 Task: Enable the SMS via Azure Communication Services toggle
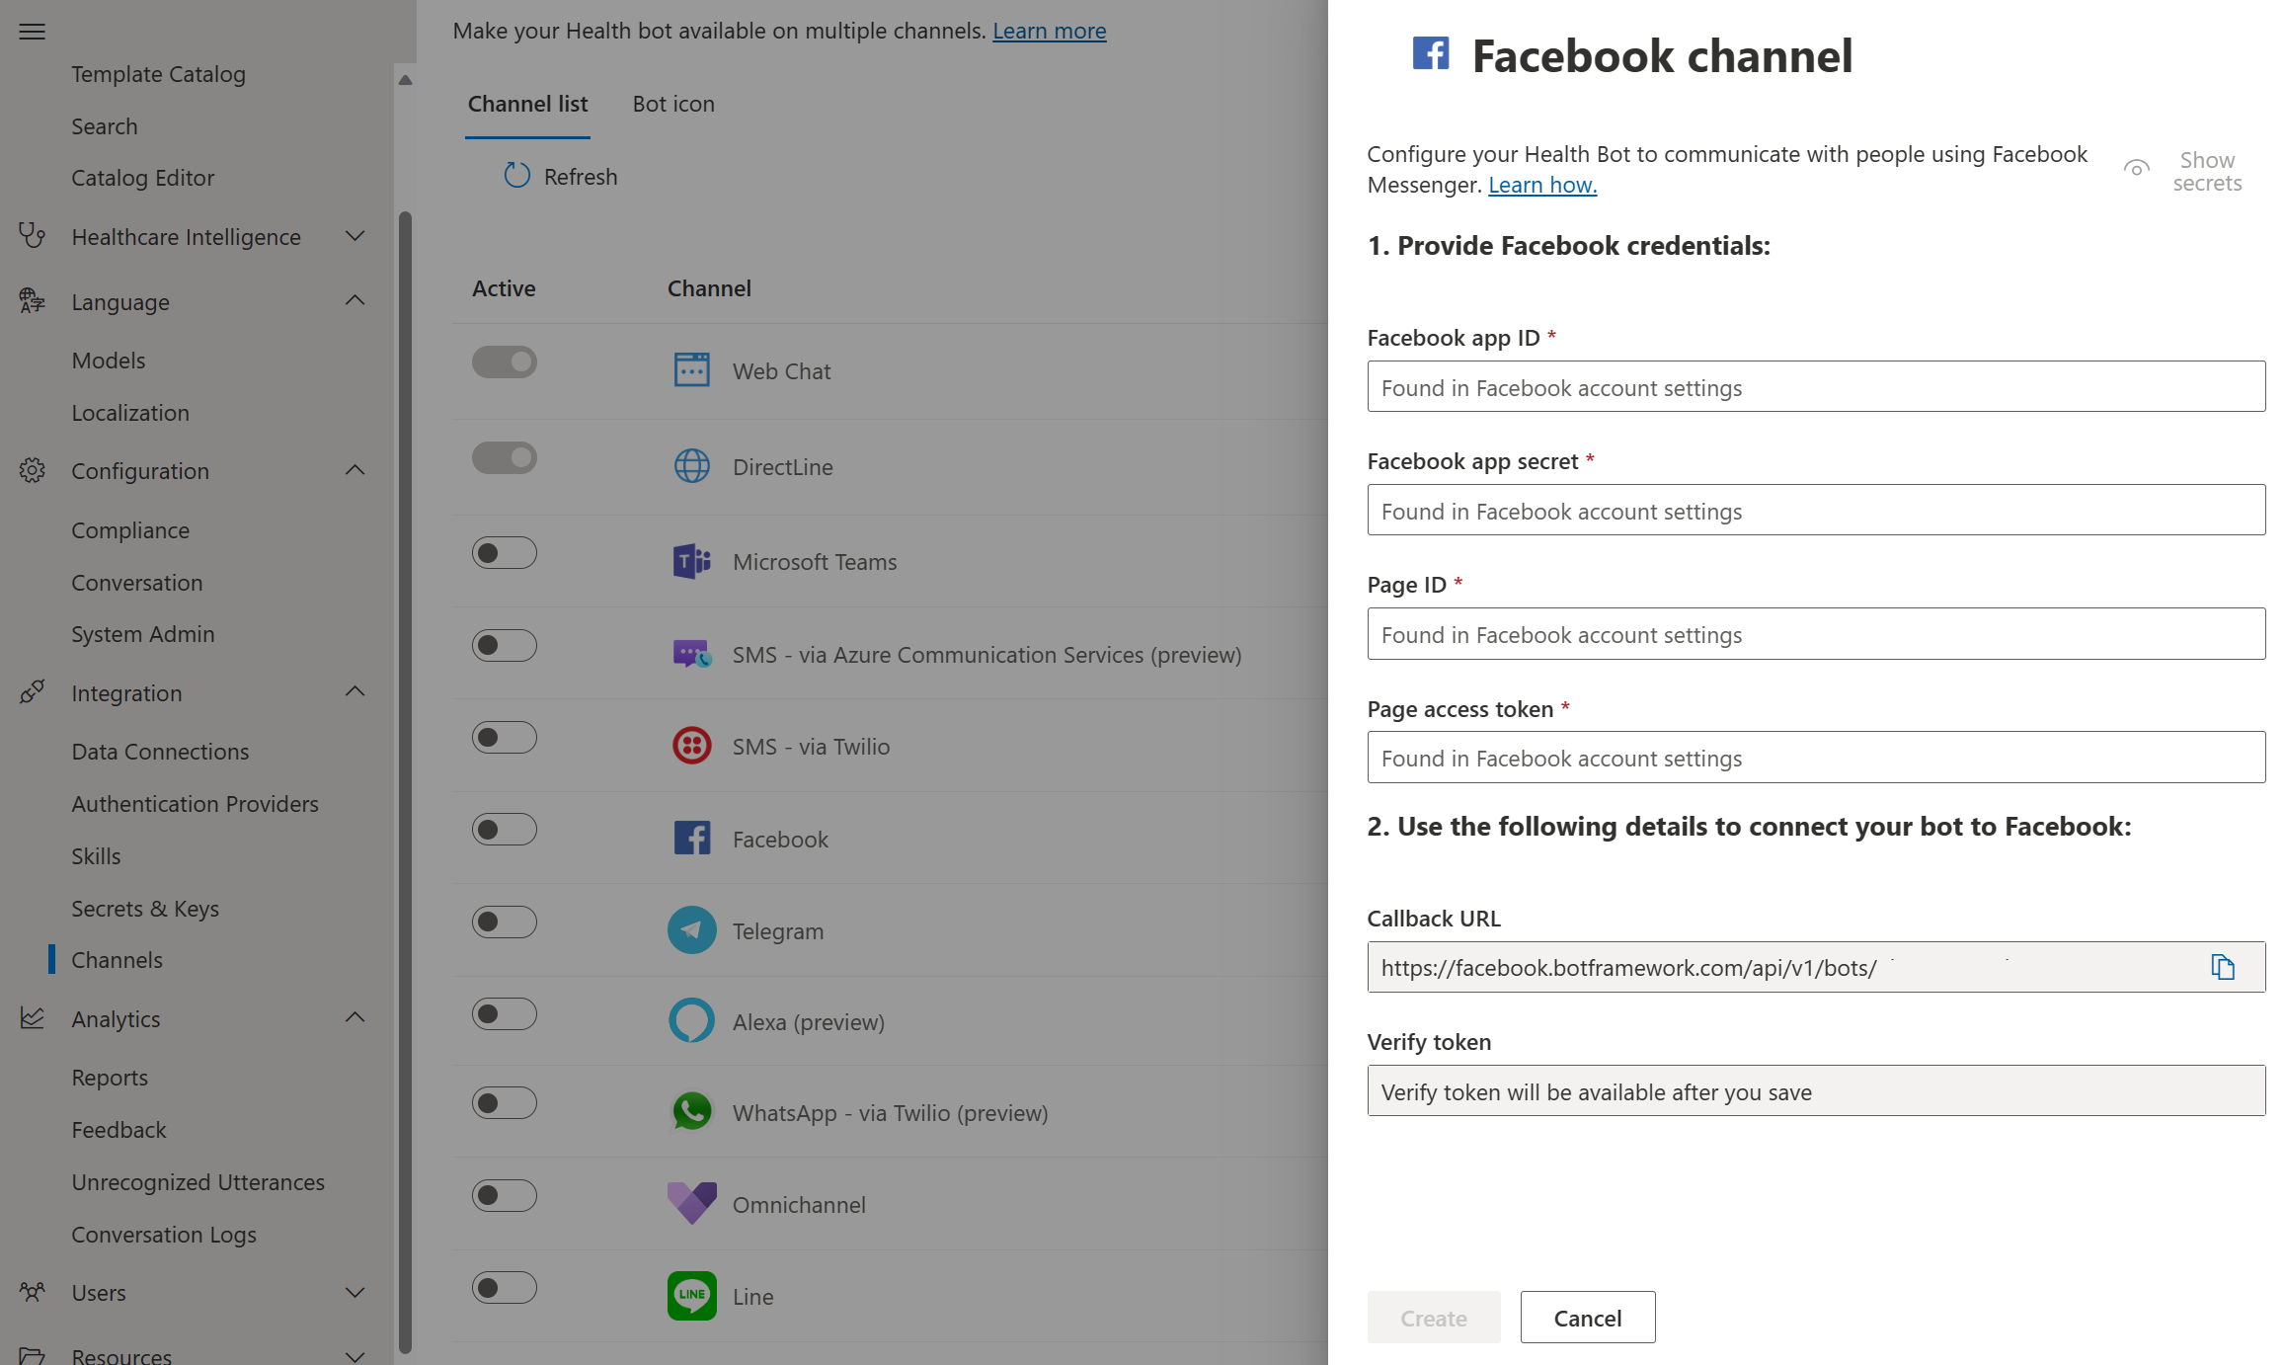click(505, 646)
